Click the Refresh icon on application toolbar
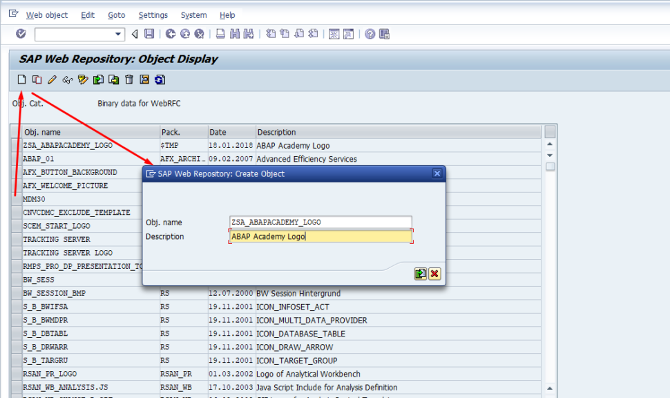 tap(160, 79)
